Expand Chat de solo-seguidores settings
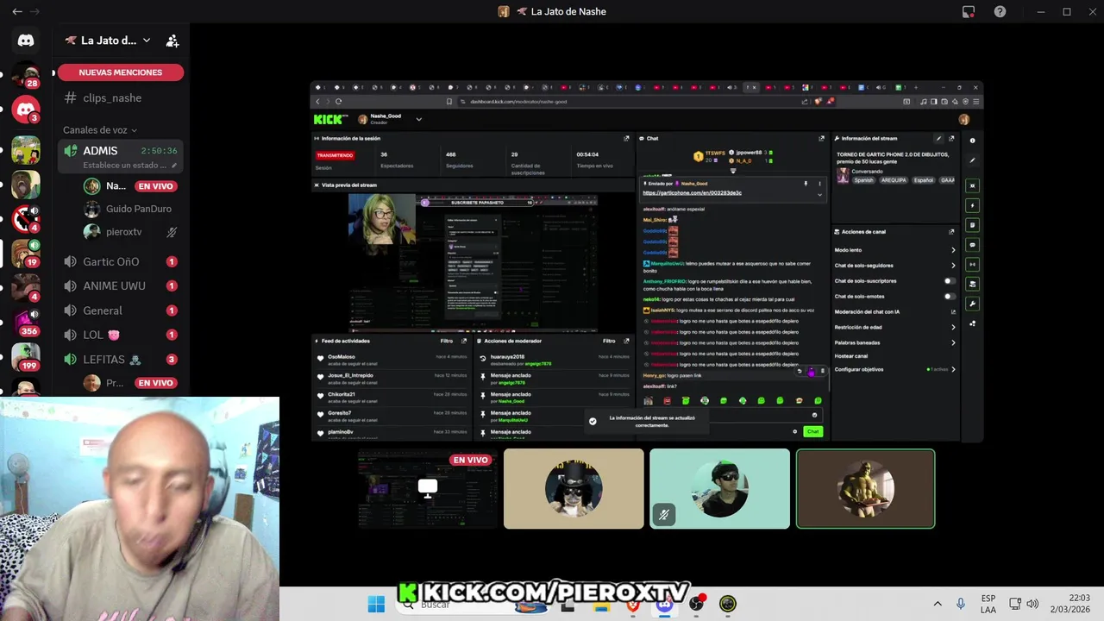 point(895,265)
